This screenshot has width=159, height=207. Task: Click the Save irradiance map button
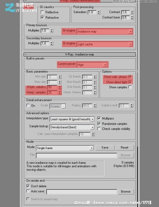tap(105, 148)
